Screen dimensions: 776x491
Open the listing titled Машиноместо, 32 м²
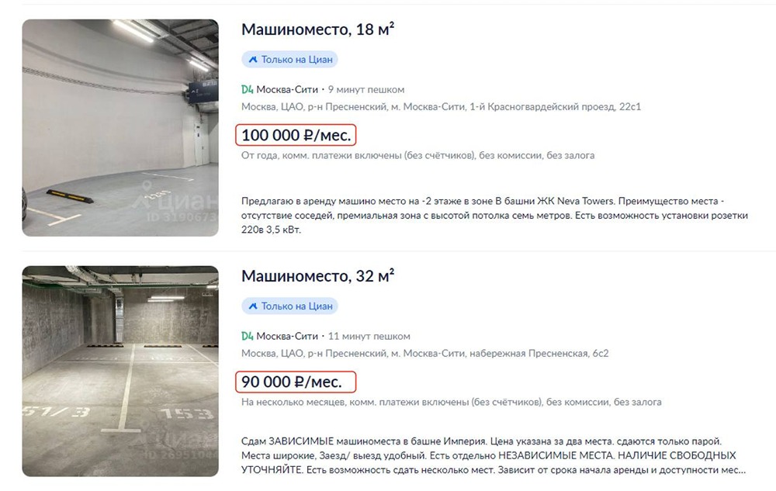tap(317, 276)
